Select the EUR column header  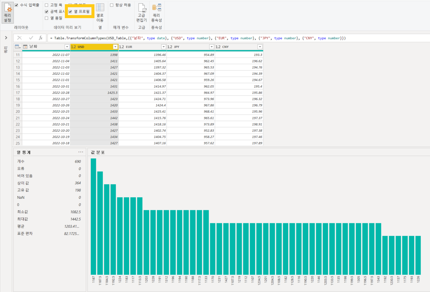click(142, 47)
